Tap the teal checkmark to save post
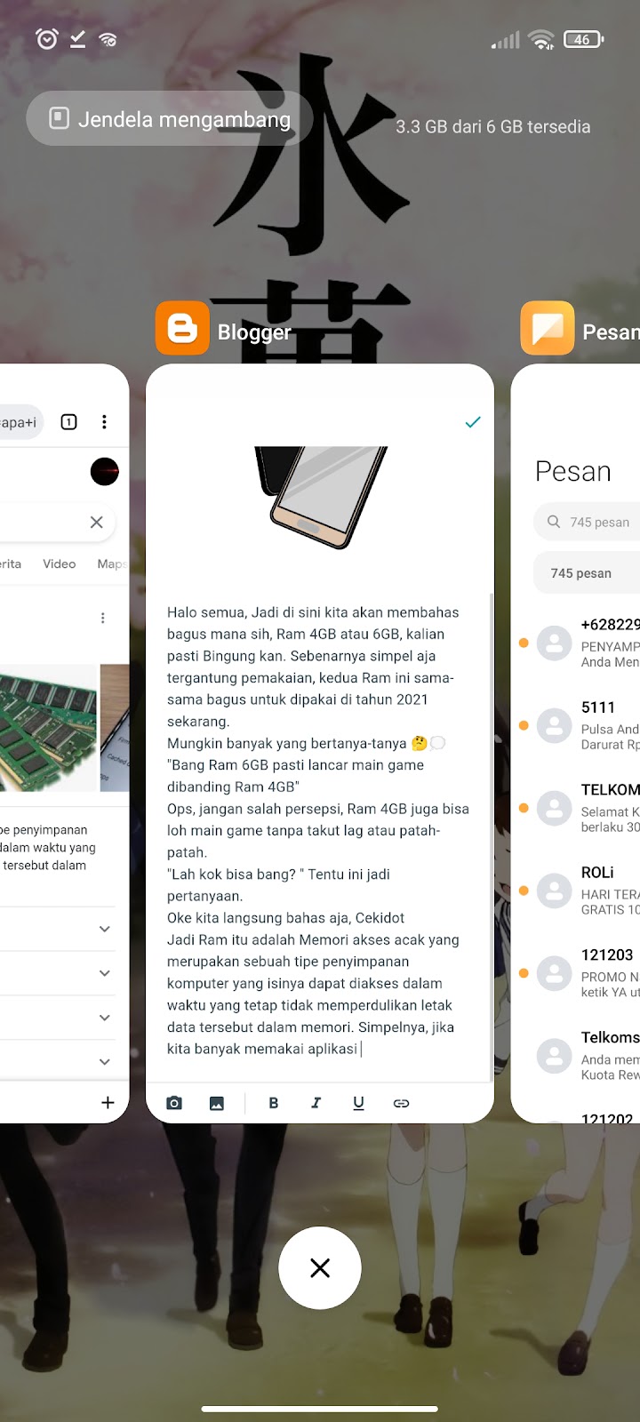This screenshot has width=640, height=1422. pos(473,422)
